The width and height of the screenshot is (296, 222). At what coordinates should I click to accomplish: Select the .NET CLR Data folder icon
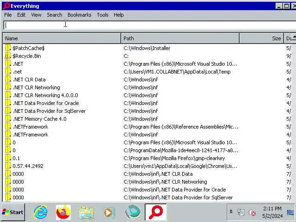coord(8,80)
